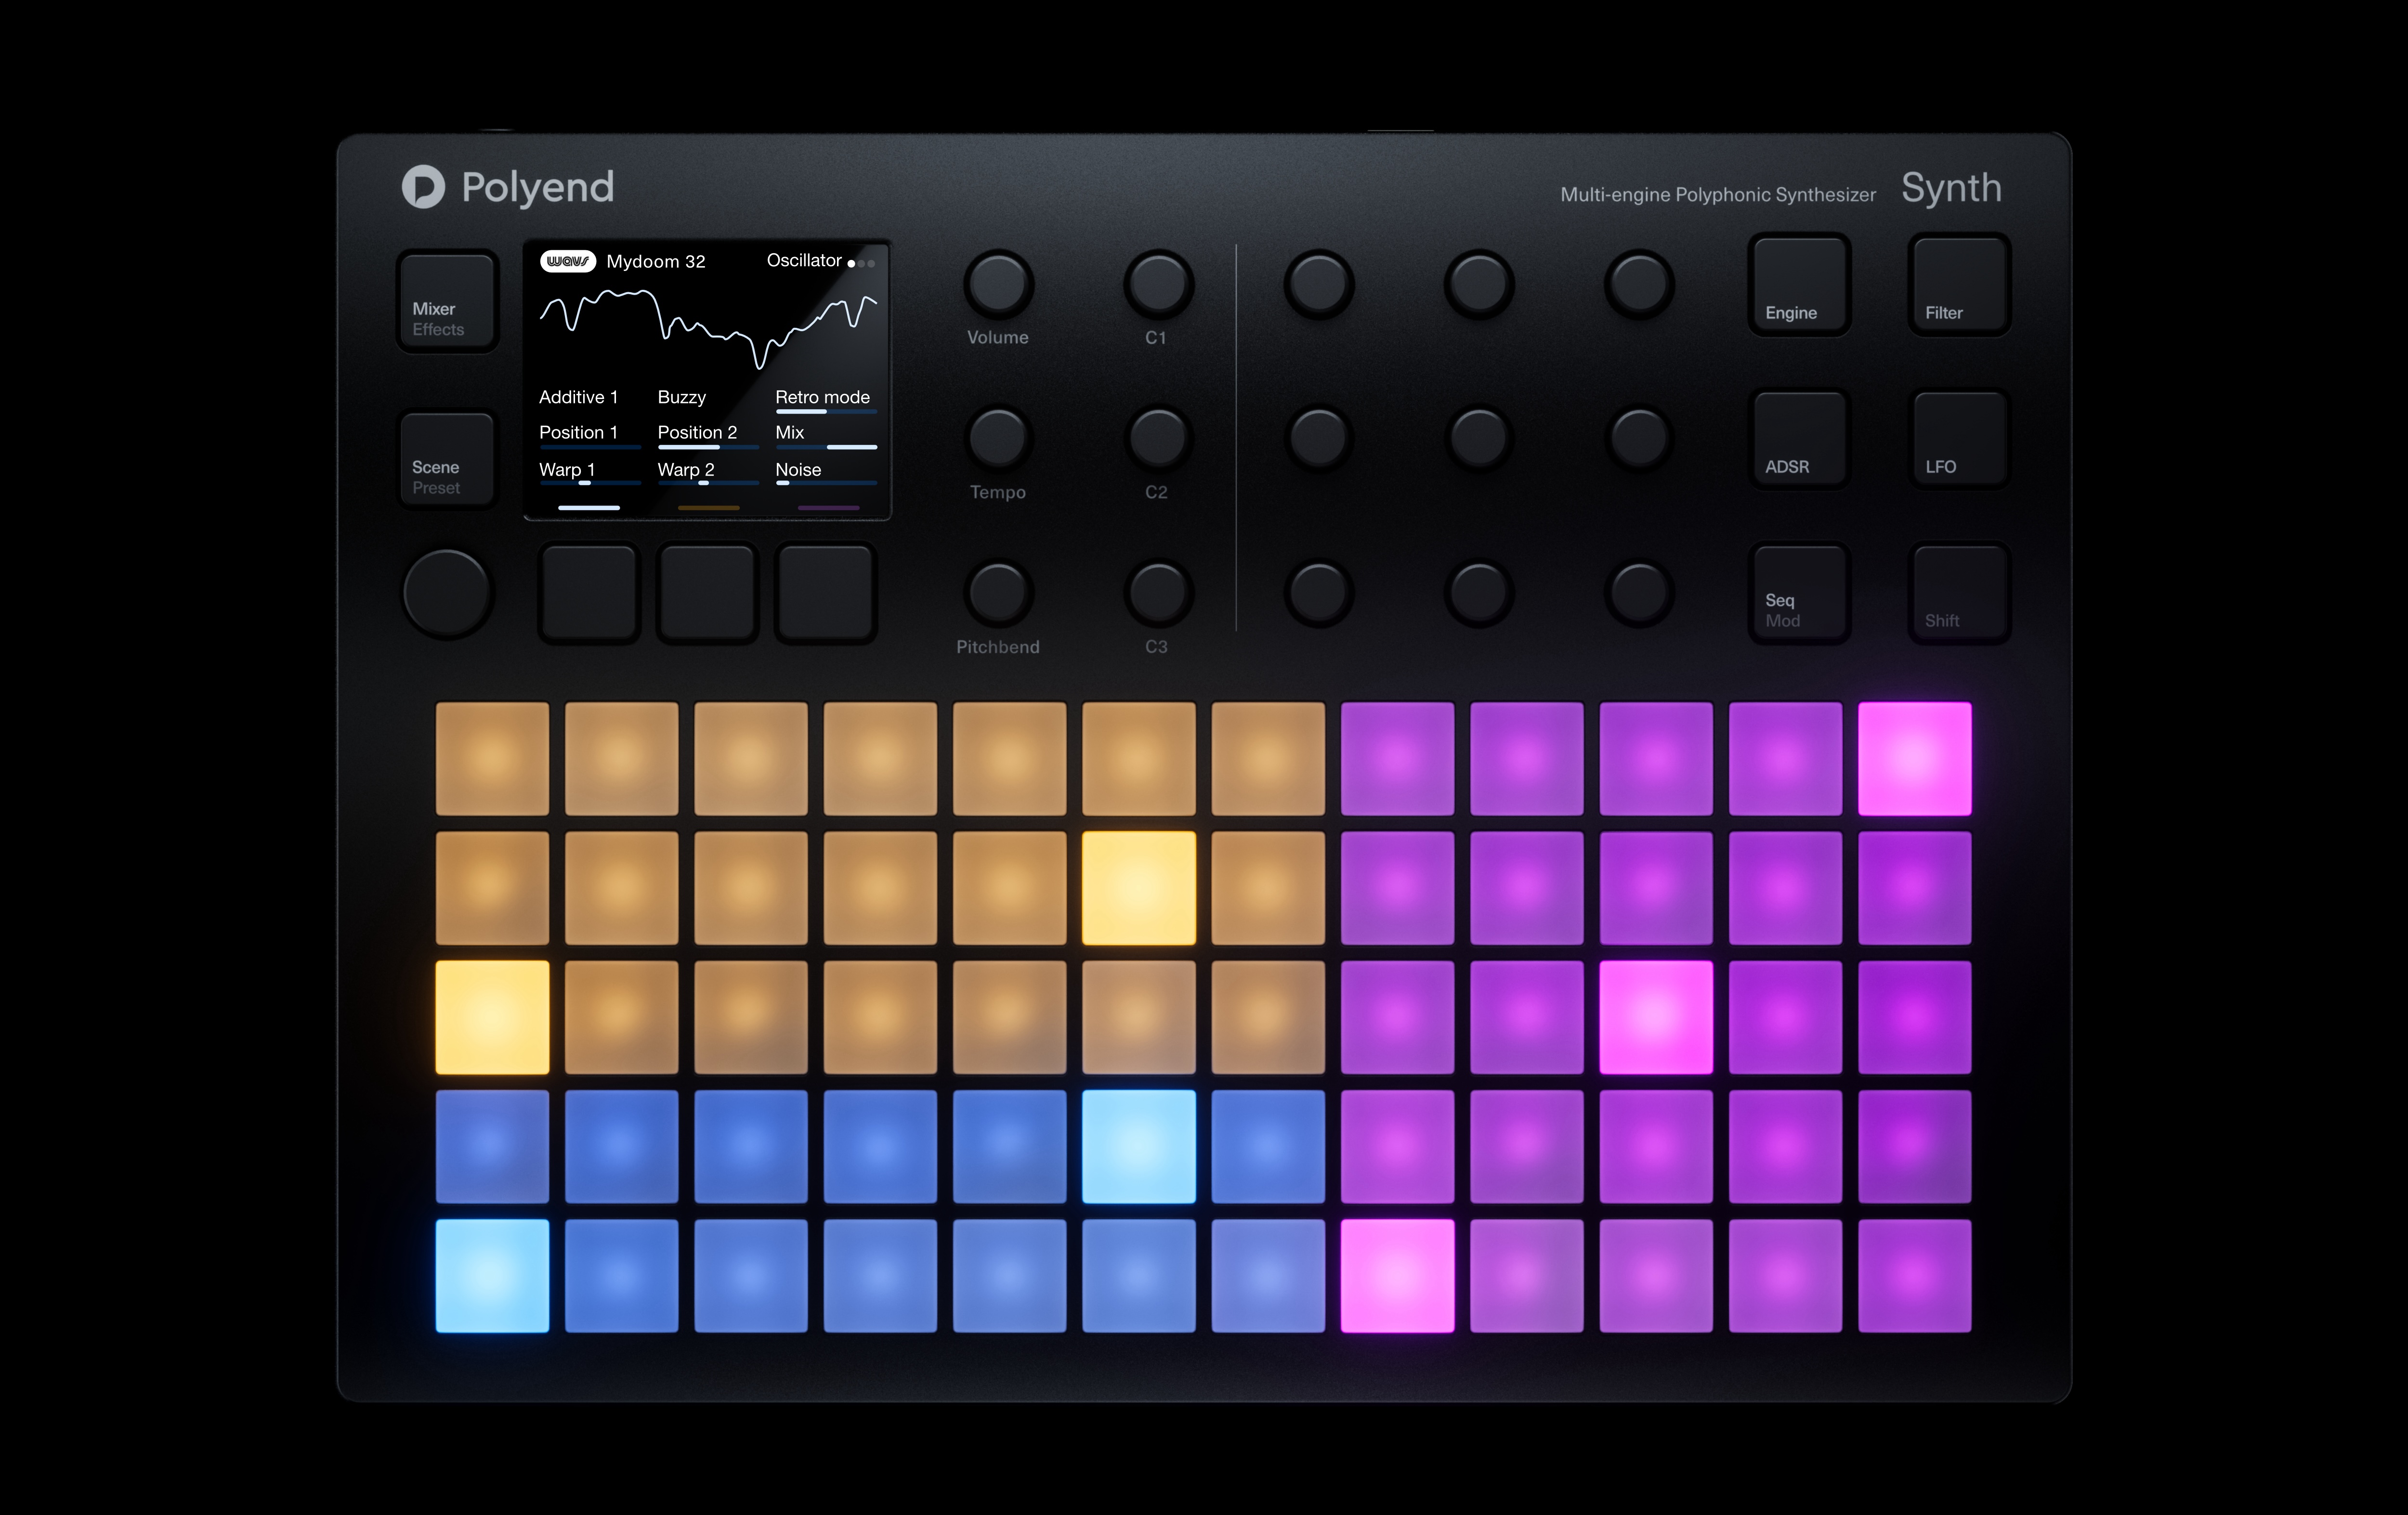Select the Position 2 parameter label
The image size is (2408, 1515).
[697, 432]
